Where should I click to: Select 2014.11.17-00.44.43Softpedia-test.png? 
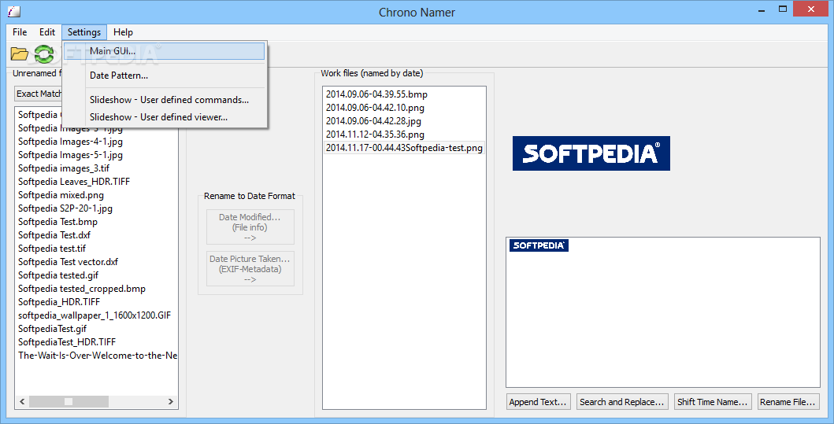click(404, 148)
